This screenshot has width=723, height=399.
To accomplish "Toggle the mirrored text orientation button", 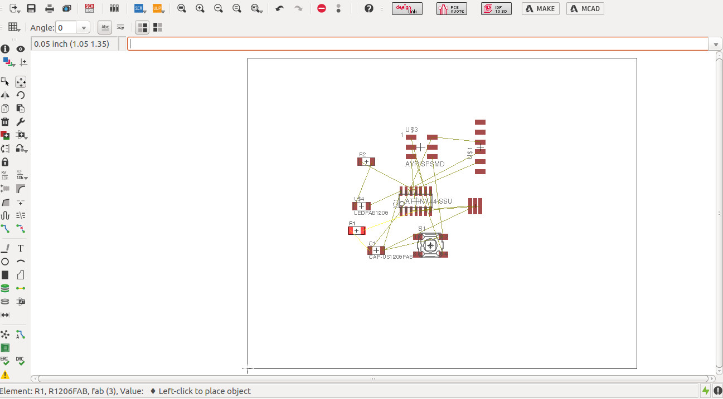I will click(120, 27).
